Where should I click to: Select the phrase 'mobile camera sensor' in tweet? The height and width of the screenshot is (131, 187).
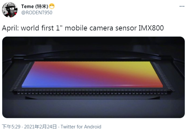point(101,28)
